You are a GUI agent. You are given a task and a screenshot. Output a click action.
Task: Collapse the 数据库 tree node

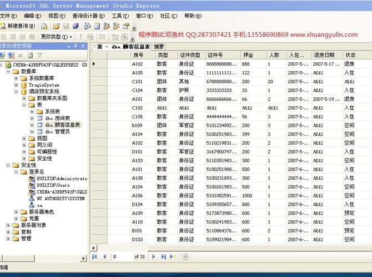point(8,72)
